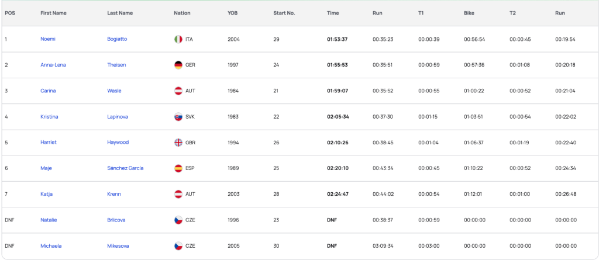
Task: Click the Great Britain flag icon
Action: [x=178, y=143]
